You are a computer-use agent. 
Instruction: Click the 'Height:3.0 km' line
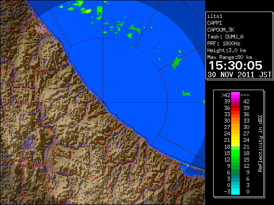(x=226, y=50)
